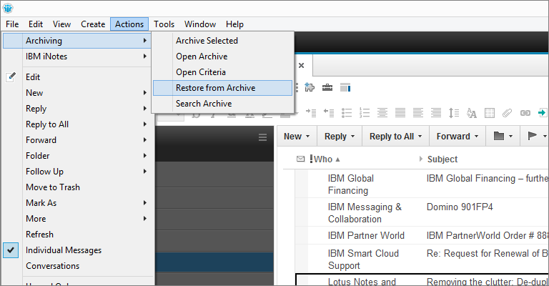Choose Move to Trash

click(x=77, y=187)
